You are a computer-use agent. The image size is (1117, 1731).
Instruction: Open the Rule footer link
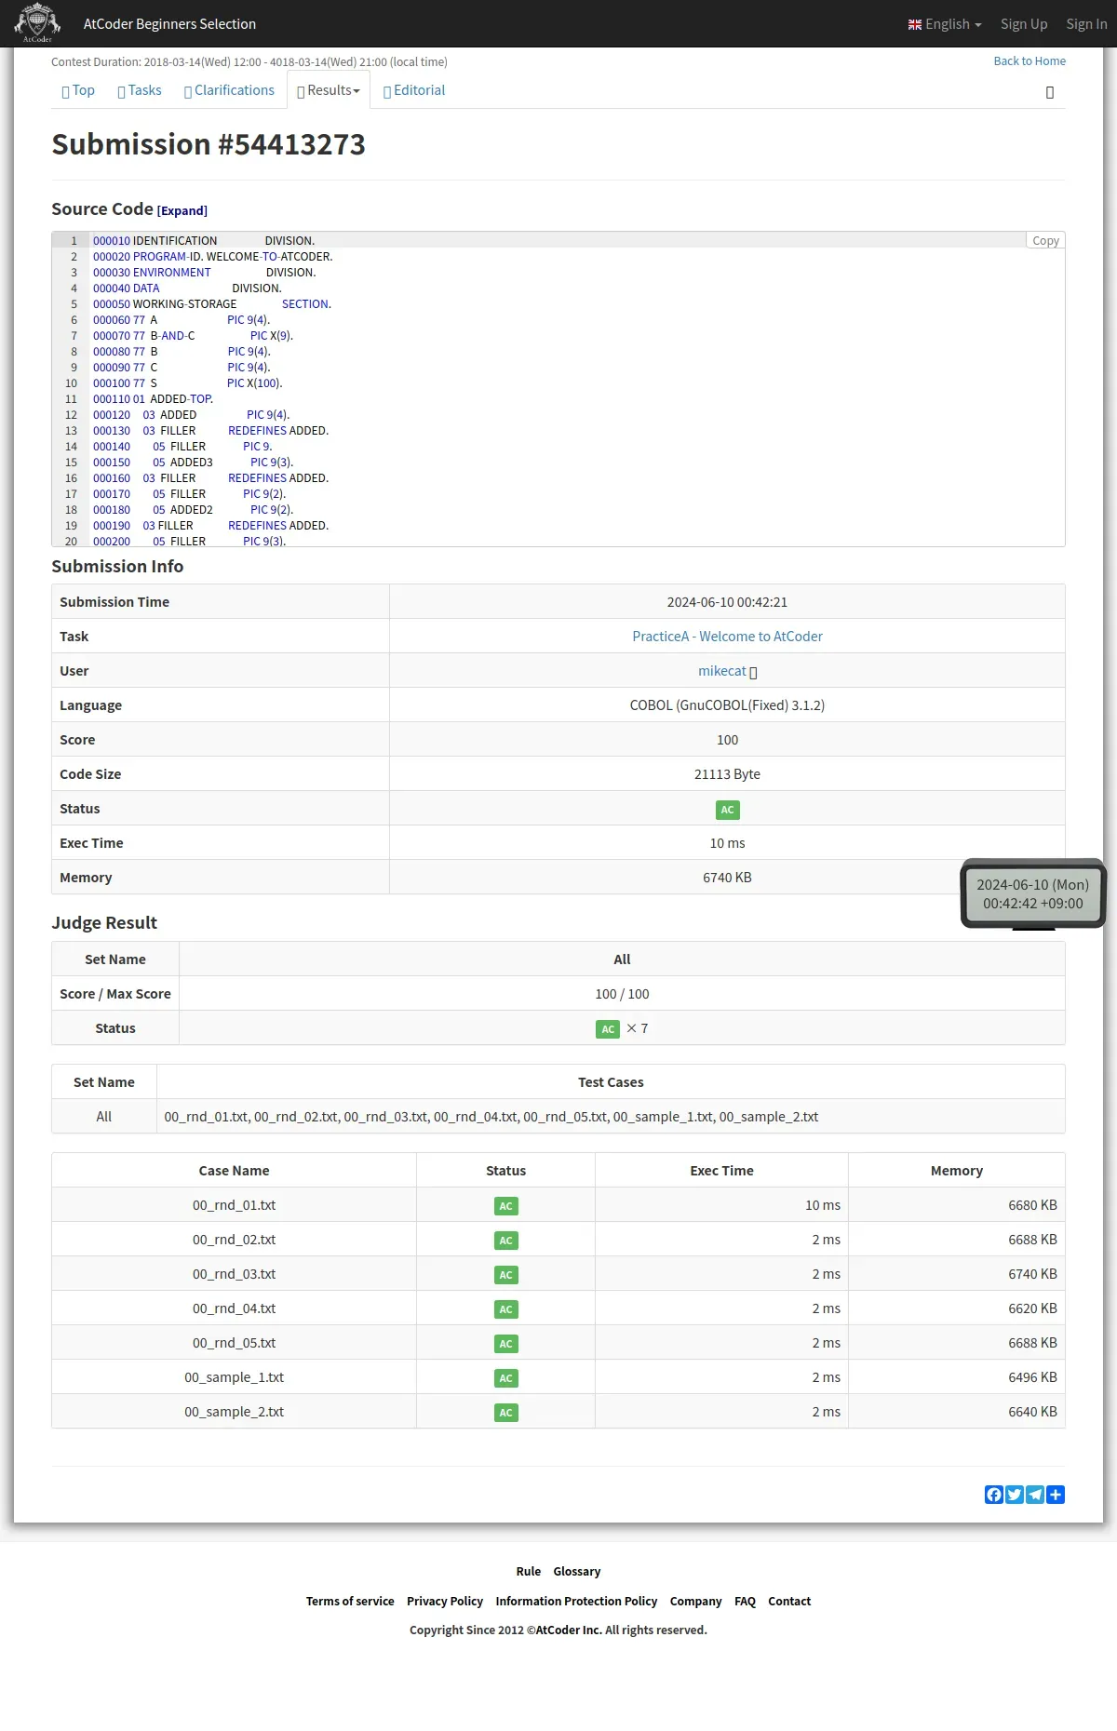(529, 1572)
